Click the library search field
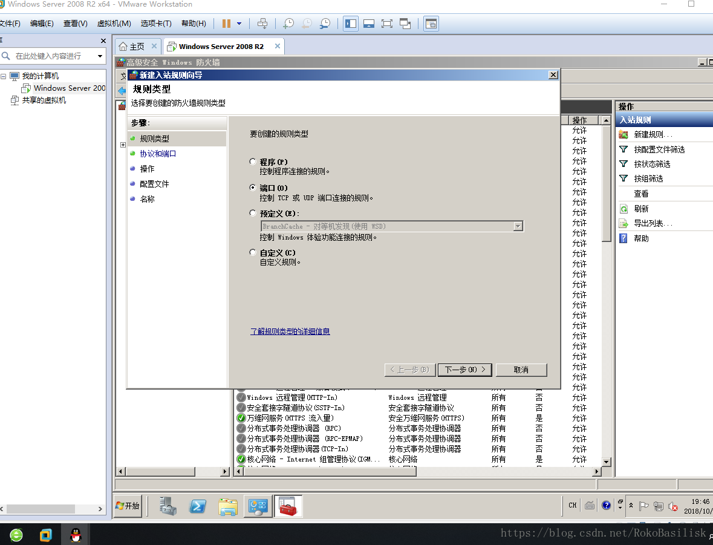713x545 pixels. click(x=48, y=56)
